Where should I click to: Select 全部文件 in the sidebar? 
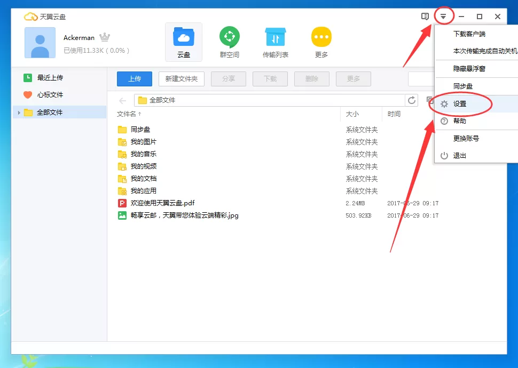(59, 112)
